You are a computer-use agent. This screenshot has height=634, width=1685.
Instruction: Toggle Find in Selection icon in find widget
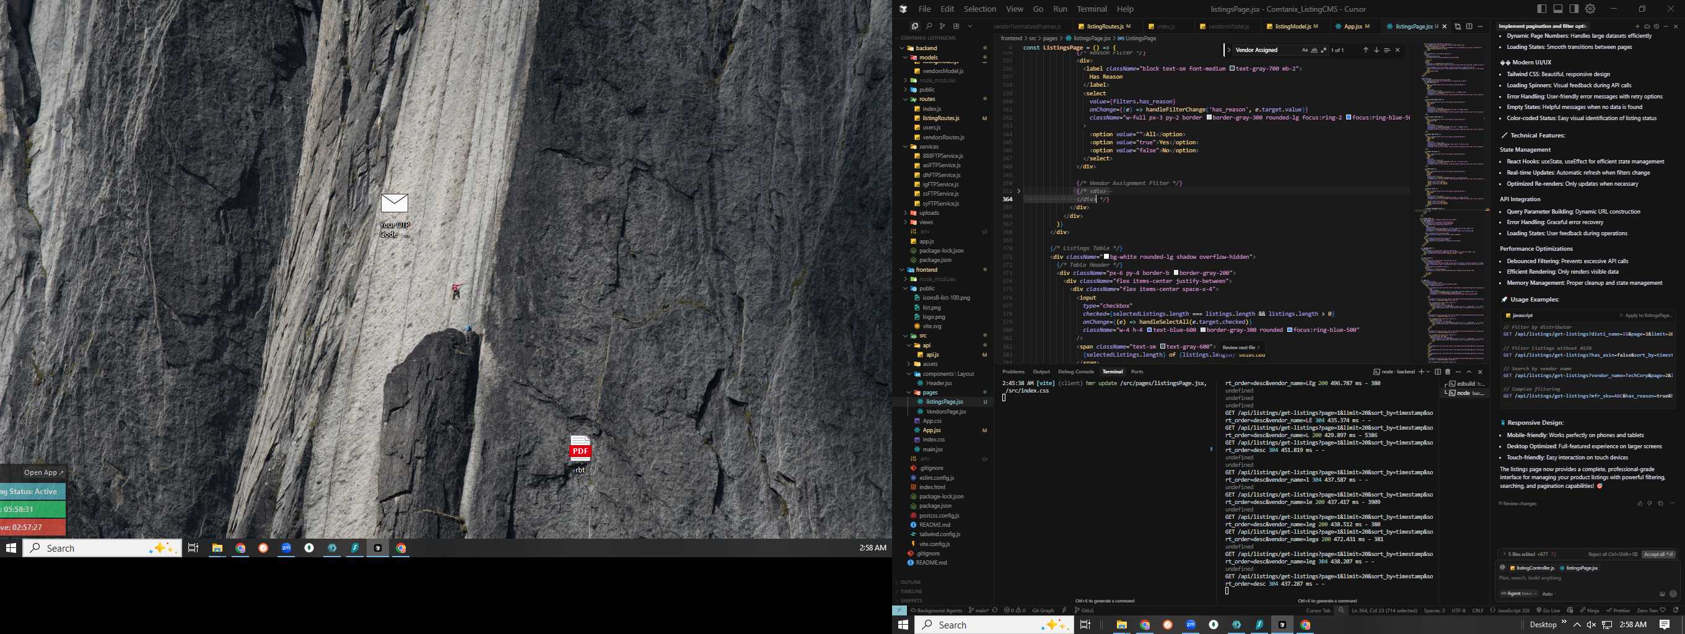(1387, 50)
